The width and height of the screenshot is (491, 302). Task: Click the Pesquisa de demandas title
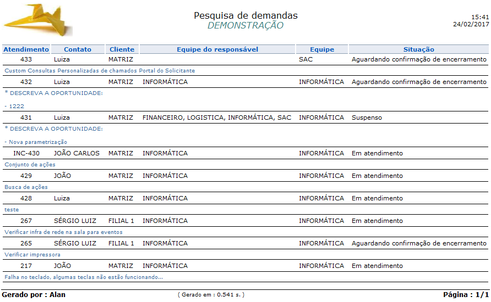pos(245,15)
